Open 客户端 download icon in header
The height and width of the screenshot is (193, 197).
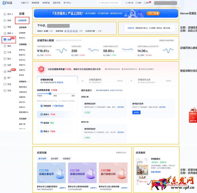pos(127,3)
